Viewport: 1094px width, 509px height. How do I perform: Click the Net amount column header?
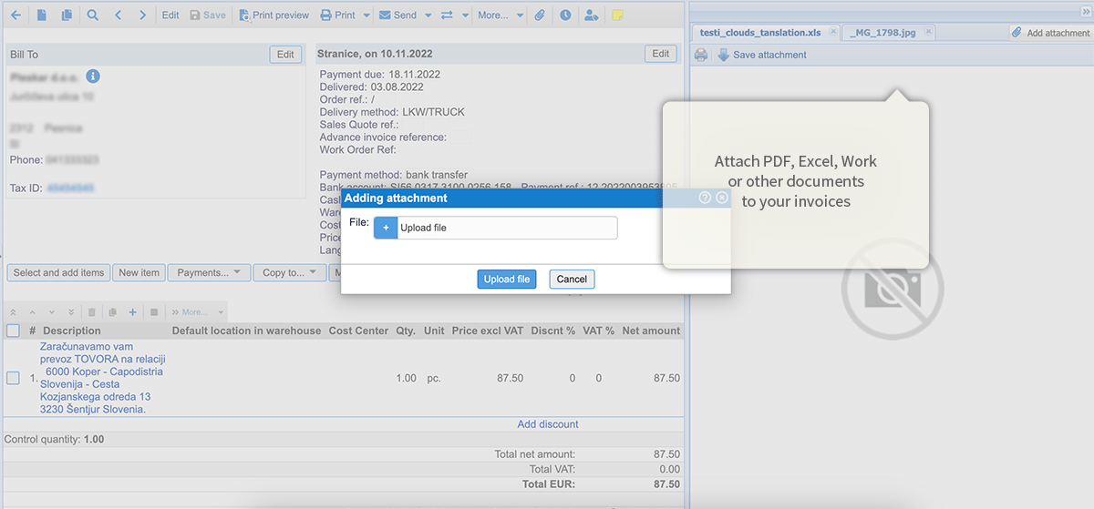[651, 331]
